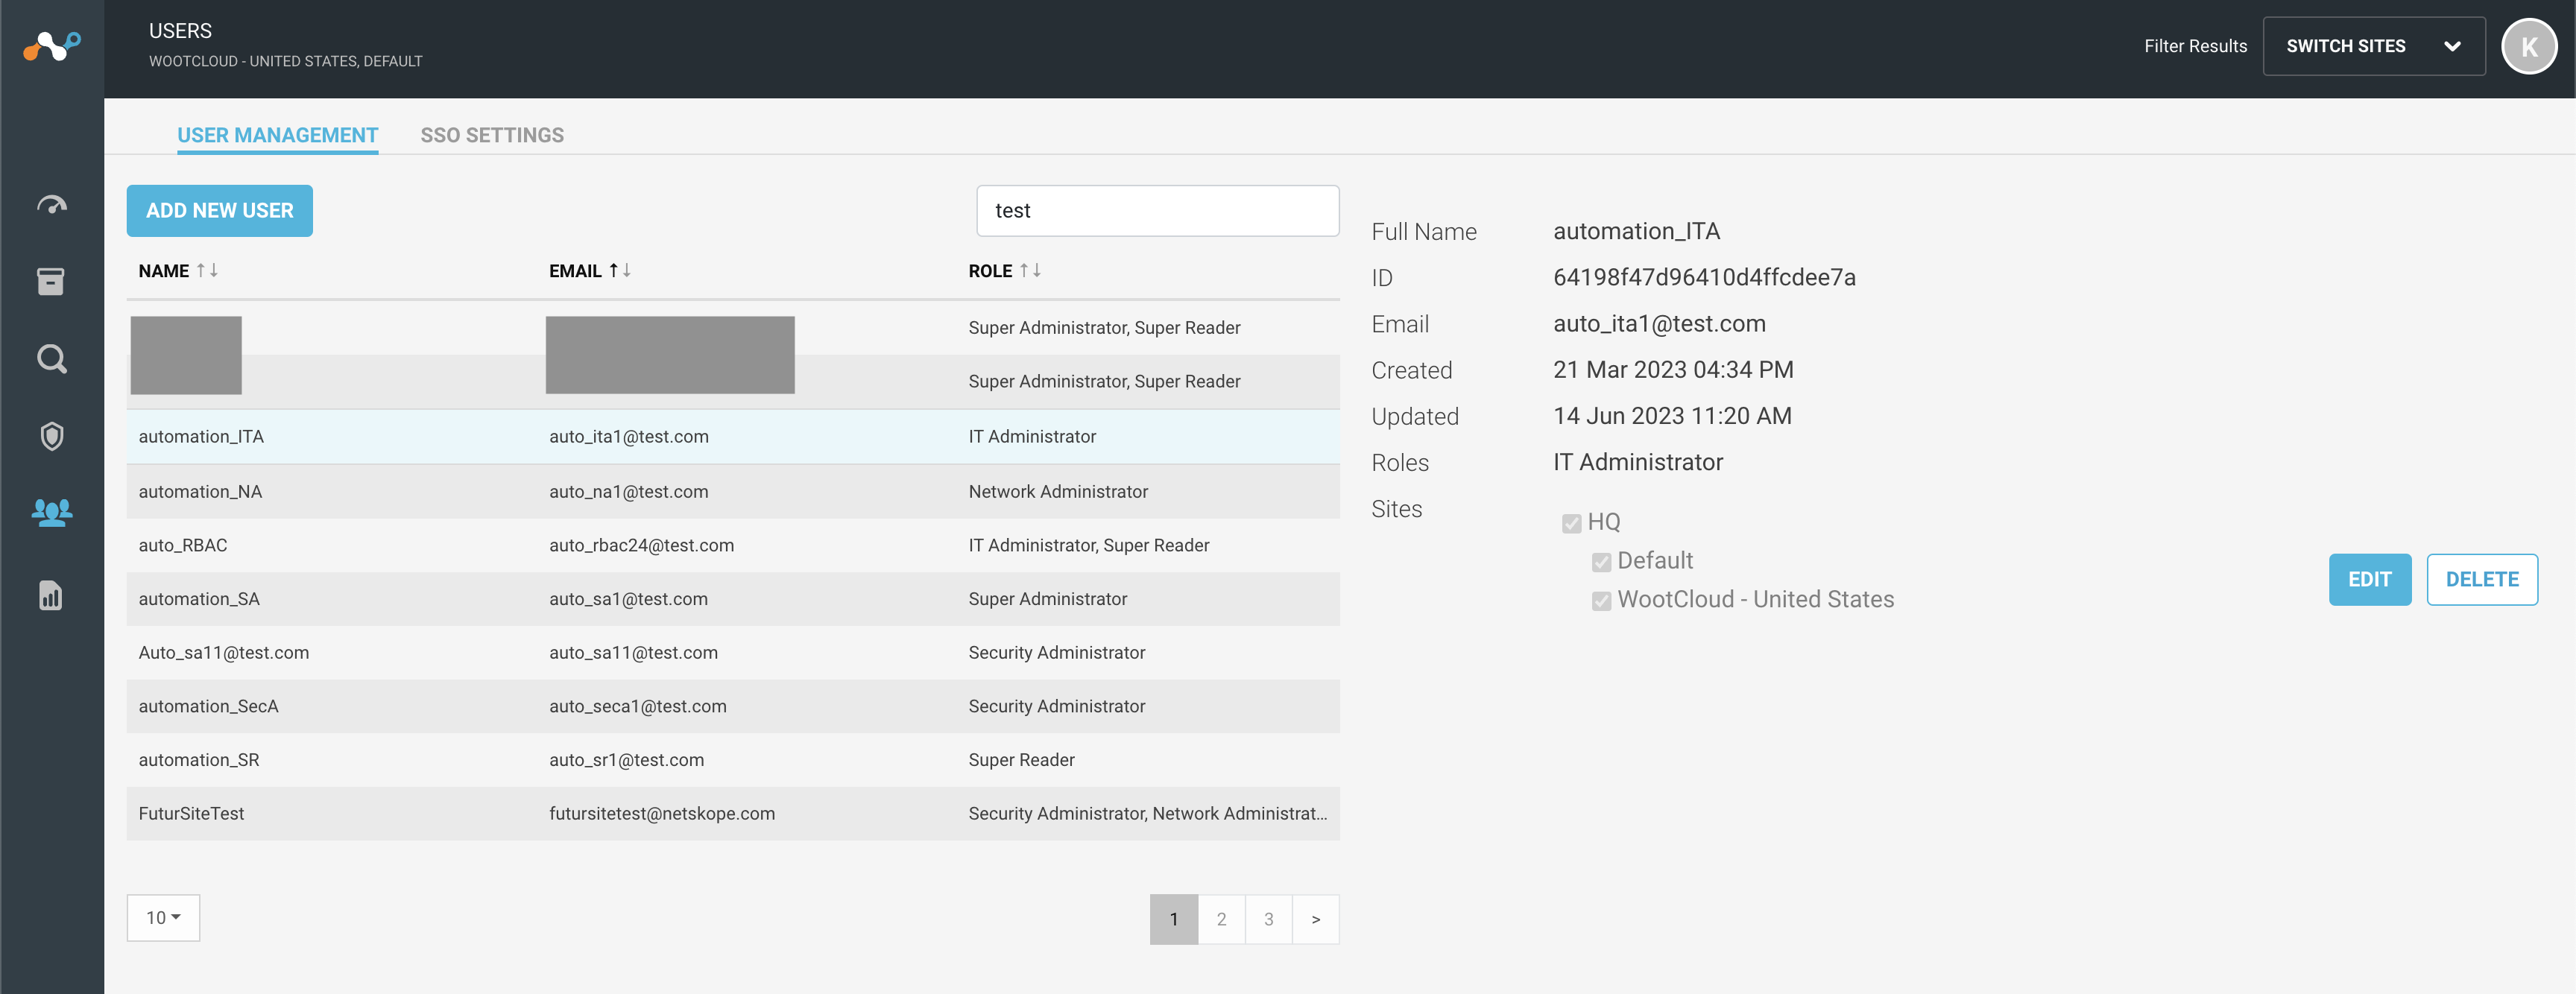Click the Filter Results link
The image size is (2576, 994).
click(x=2195, y=46)
